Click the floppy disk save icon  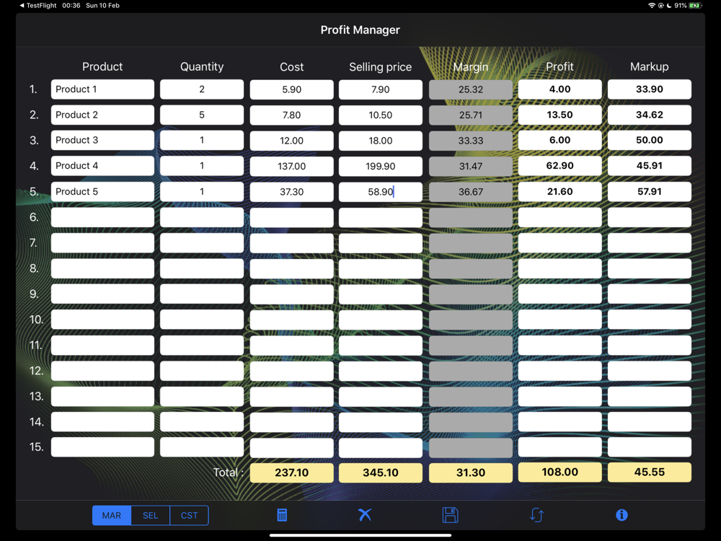(450, 514)
